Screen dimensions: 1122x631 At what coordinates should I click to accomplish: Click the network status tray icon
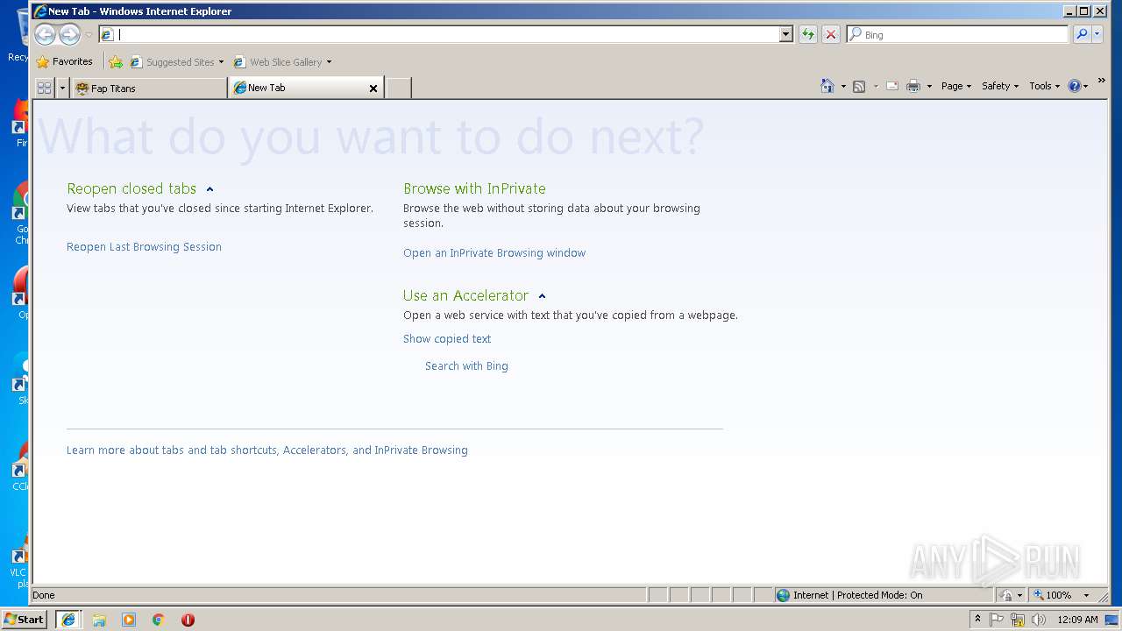[1018, 620]
